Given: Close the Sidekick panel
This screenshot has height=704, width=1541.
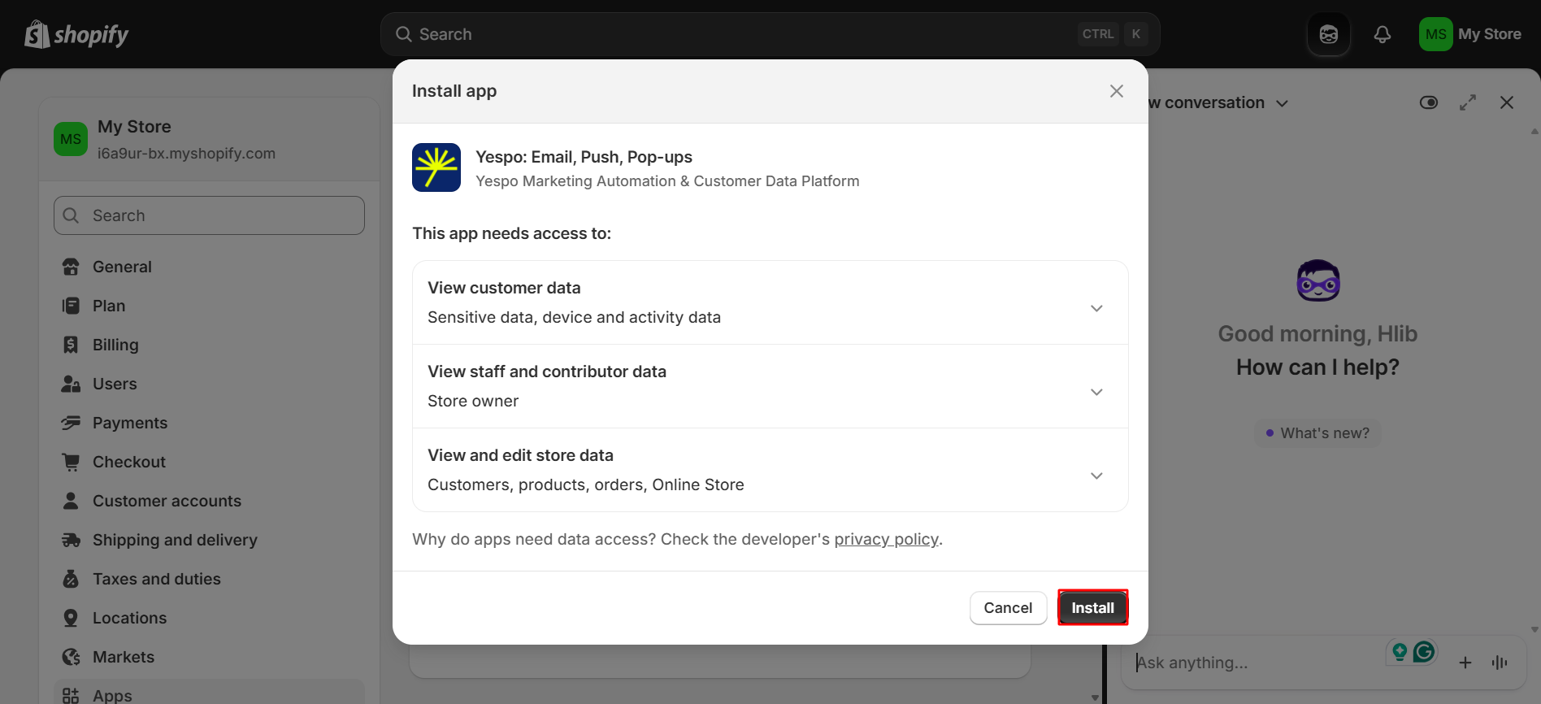Looking at the screenshot, I should [x=1507, y=102].
